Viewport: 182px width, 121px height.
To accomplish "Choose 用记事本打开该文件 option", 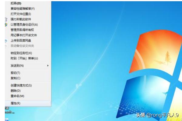I will [24, 35].
